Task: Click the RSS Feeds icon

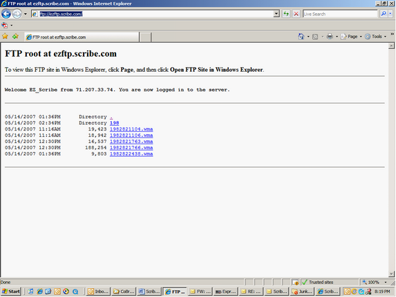Action: point(315,37)
